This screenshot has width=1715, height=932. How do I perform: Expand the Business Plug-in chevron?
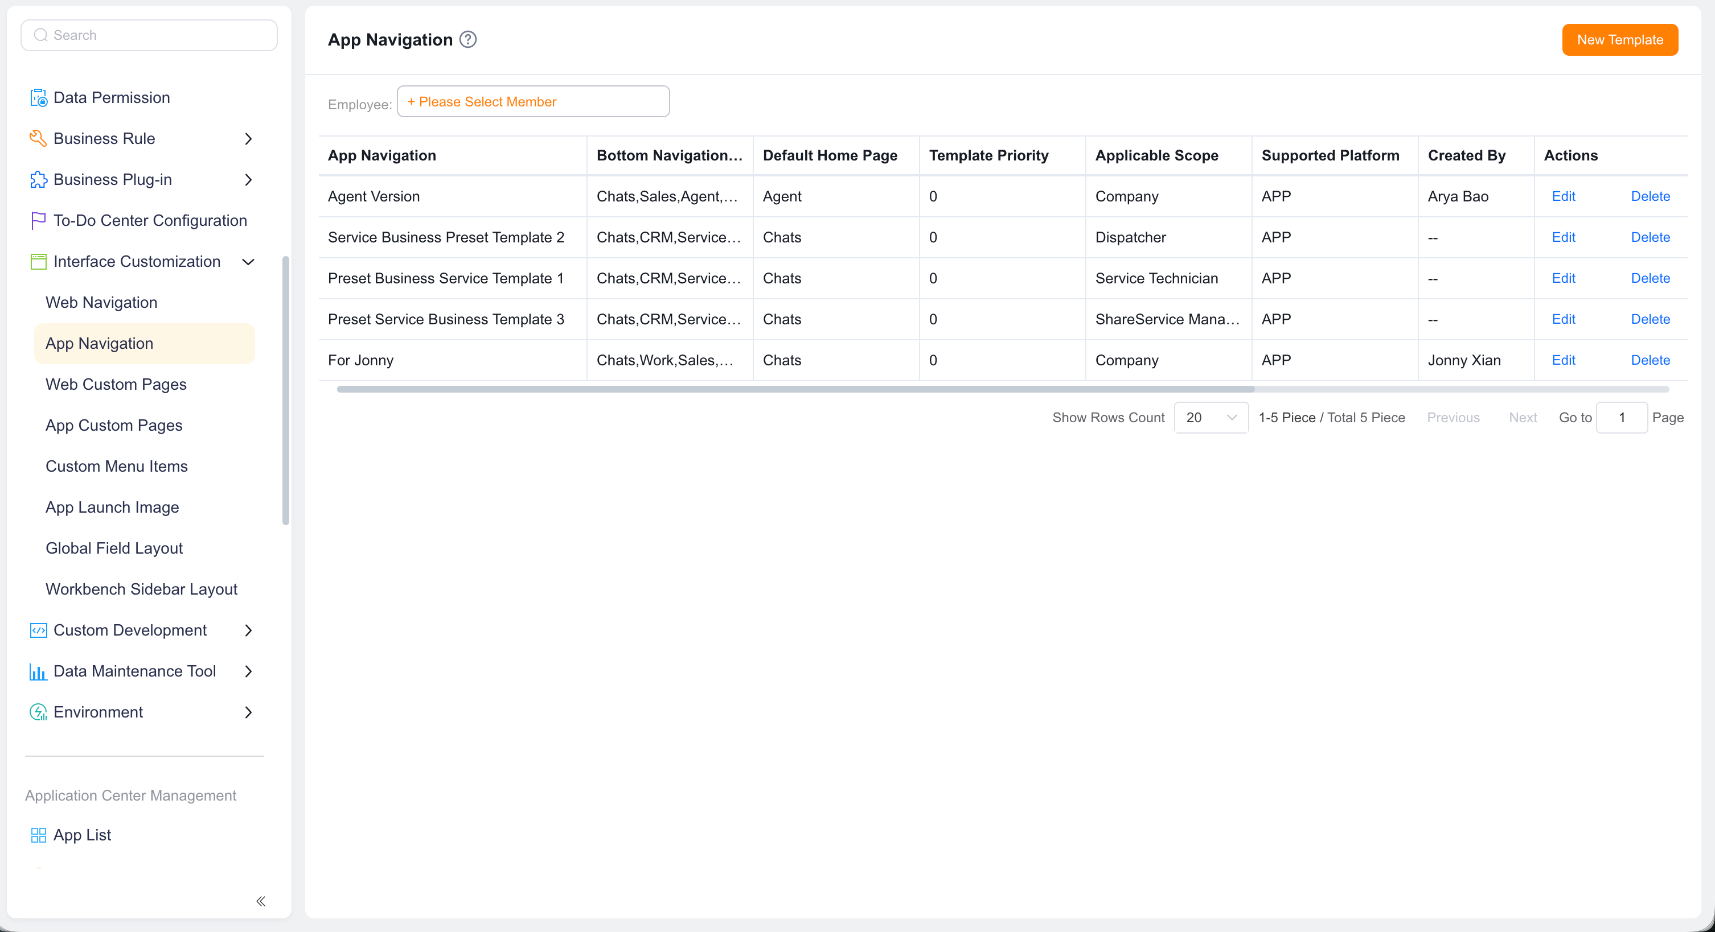(x=248, y=180)
